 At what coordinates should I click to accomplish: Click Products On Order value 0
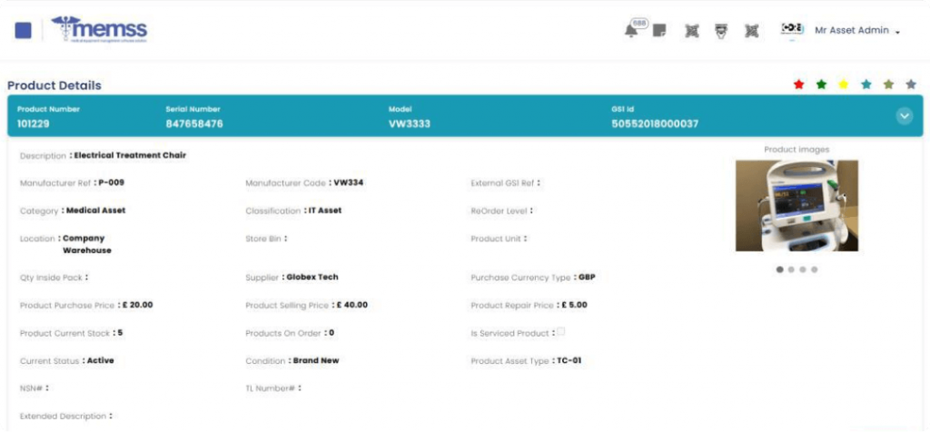click(x=331, y=332)
